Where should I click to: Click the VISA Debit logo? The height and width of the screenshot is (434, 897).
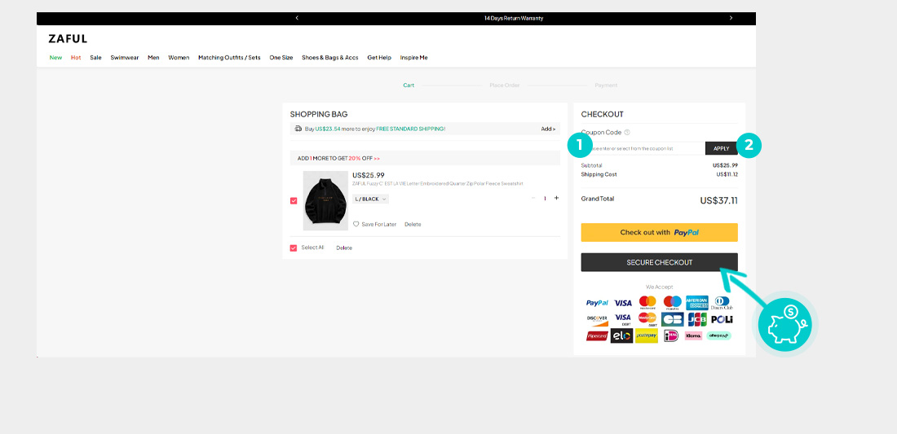pyautogui.click(x=623, y=319)
